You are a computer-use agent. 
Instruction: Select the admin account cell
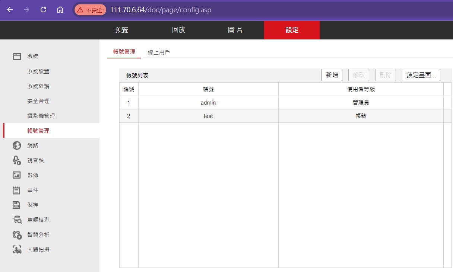pyautogui.click(x=208, y=103)
